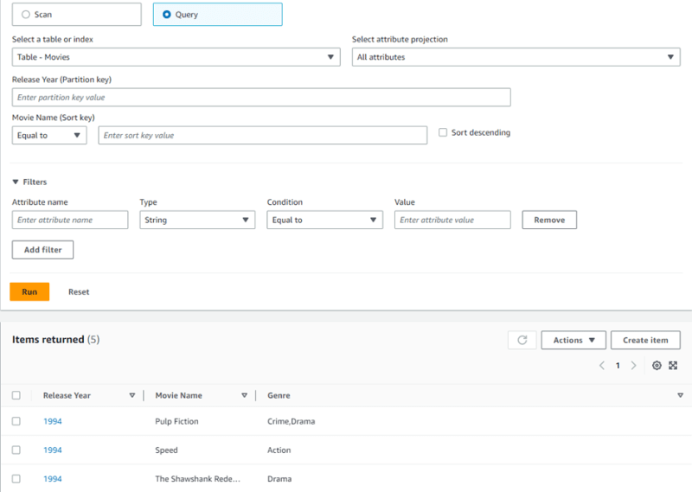Select the Genre column header
Viewport: 692px width, 492px height.
pos(279,395)
